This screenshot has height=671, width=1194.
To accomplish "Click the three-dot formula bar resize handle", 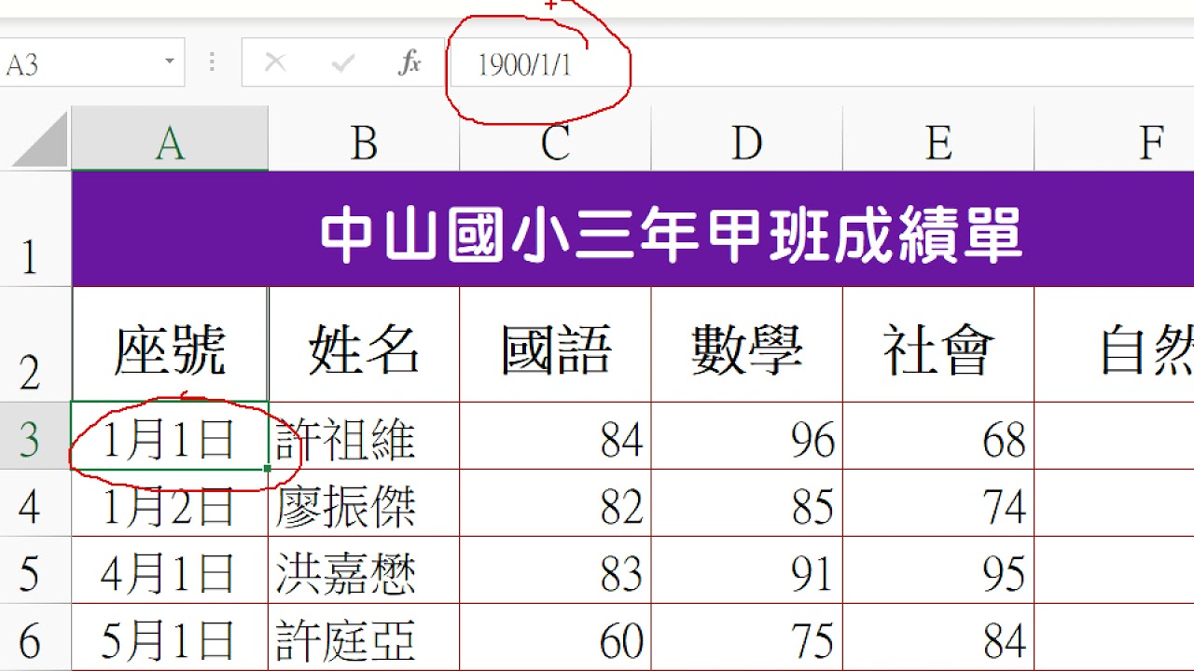I will (x=213, y=62).
